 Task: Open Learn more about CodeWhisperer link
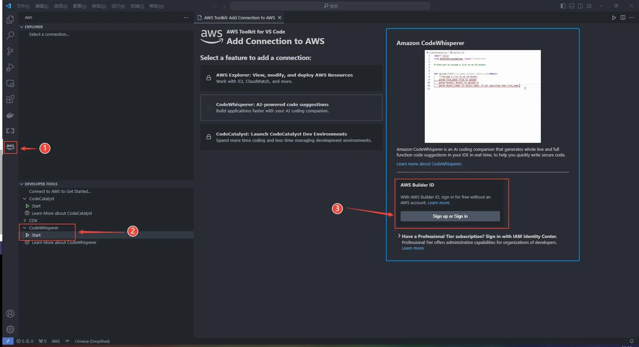click(429, 164)
